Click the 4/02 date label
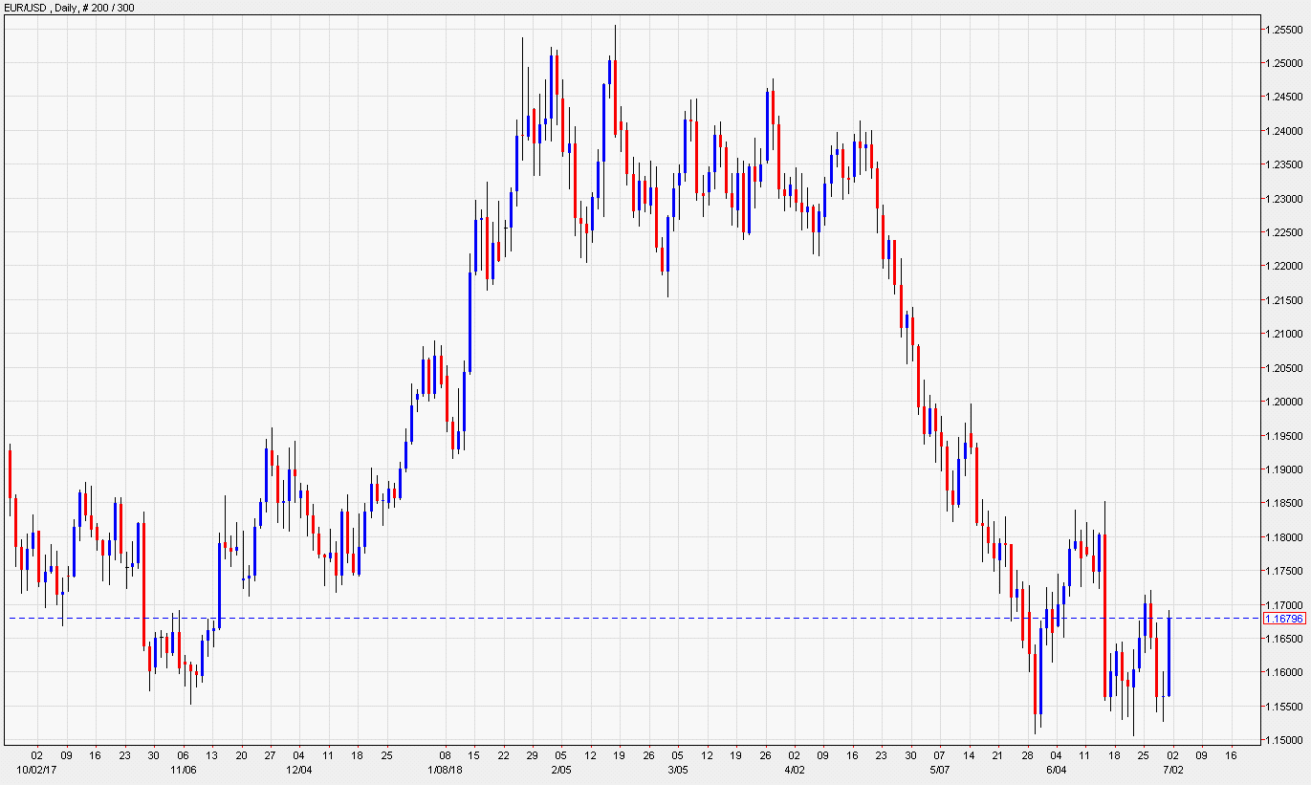This screenshot has width=1311, height=785. (x=794, y=769)
